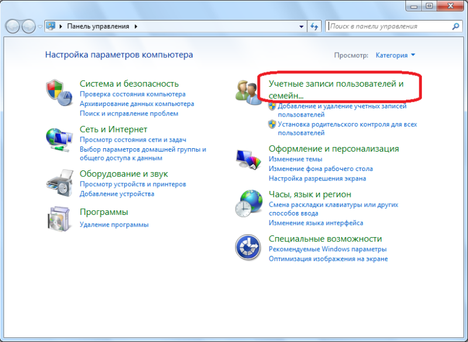Click the shield beside Добавление и удаление учетных записей
The height and width of the screenshot is (342, 468).
[272, 107]
